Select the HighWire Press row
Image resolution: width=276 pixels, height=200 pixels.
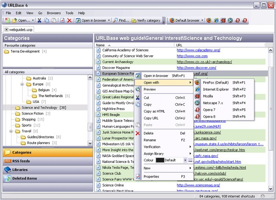(x=114, y=109)
